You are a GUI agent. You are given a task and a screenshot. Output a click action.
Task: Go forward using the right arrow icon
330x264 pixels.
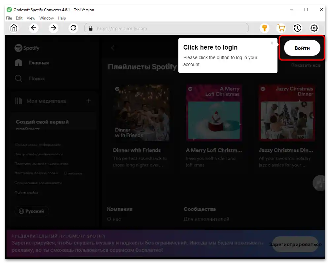pyautogui.click(x=54, y=28)
